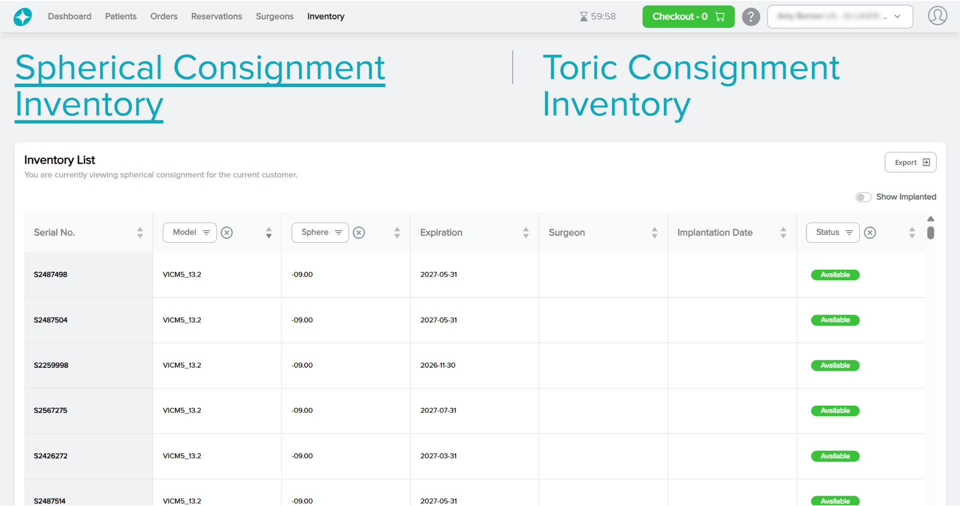The width and height of the screenshot is (960, 506).
Task: Open the Reservations menu item
Action: 216,16
